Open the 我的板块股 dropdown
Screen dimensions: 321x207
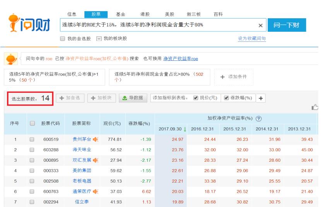pos(99,38)
